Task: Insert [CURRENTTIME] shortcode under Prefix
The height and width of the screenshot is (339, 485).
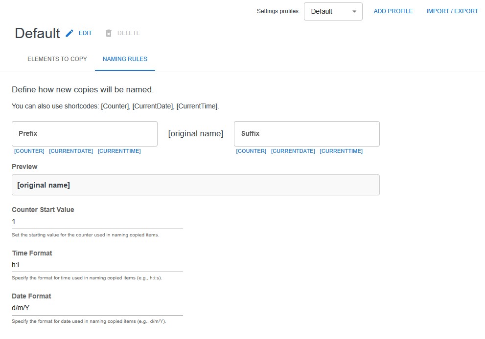Action: pos(119,151)
